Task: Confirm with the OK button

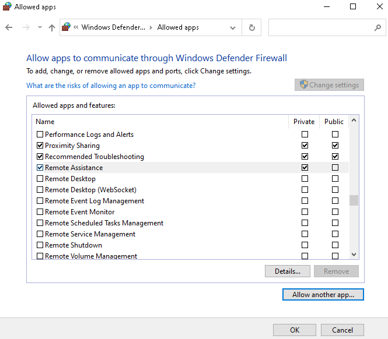Action: 295,330
